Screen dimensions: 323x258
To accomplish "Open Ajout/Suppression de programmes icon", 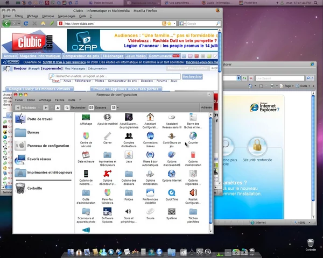I will [129, 117].
